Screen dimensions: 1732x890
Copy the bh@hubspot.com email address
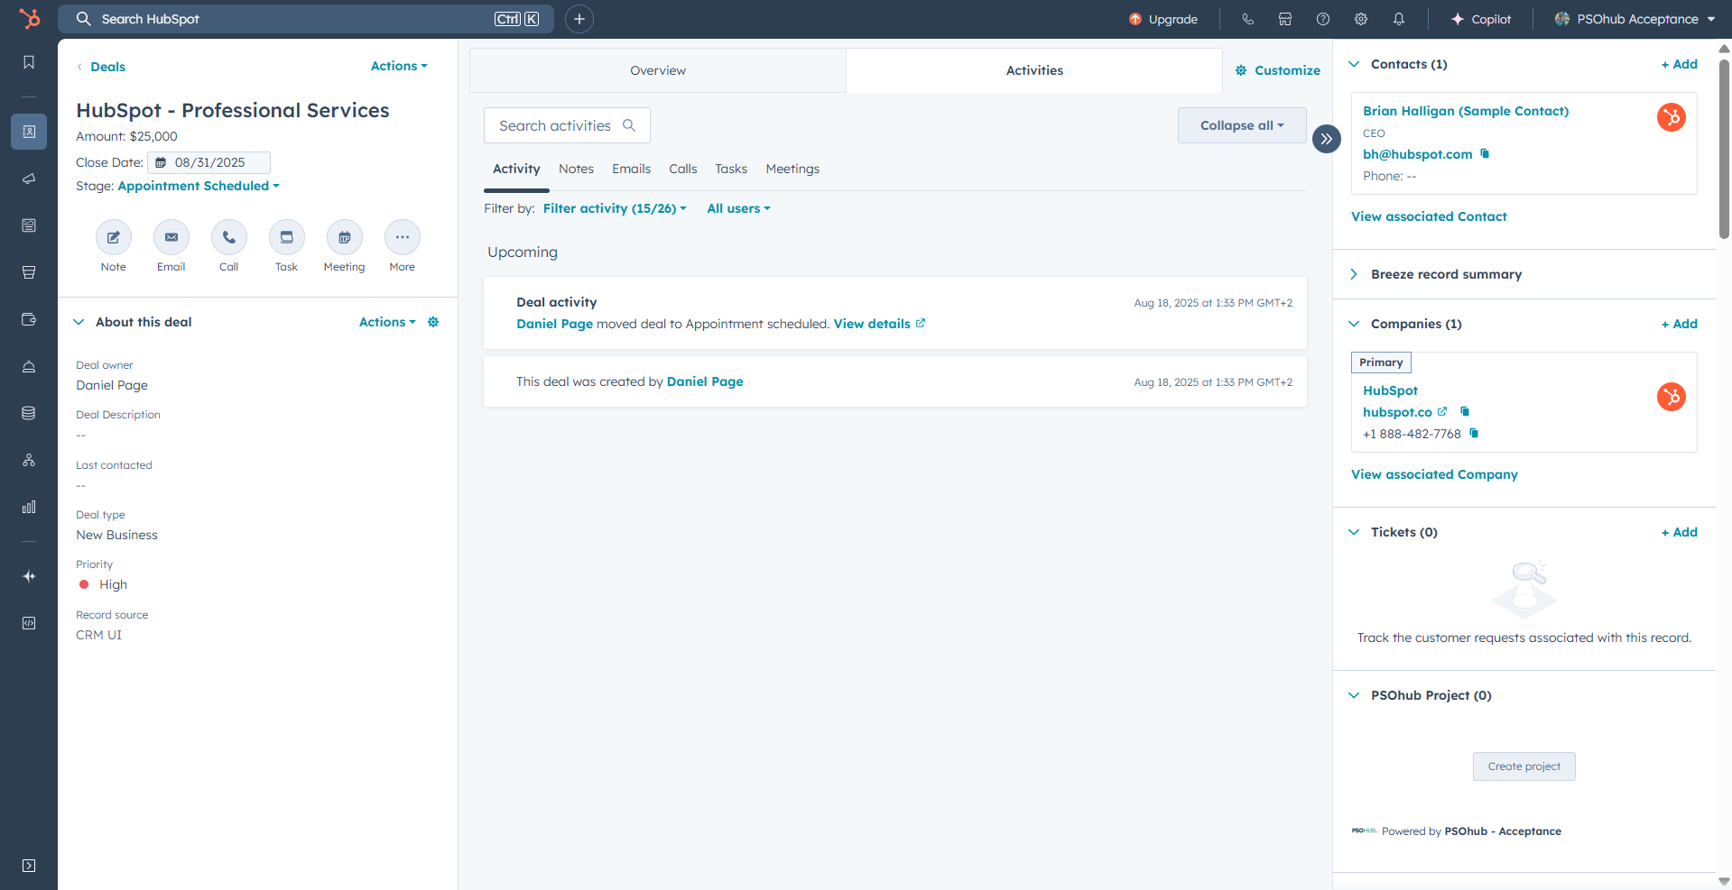click(1485, 154)
